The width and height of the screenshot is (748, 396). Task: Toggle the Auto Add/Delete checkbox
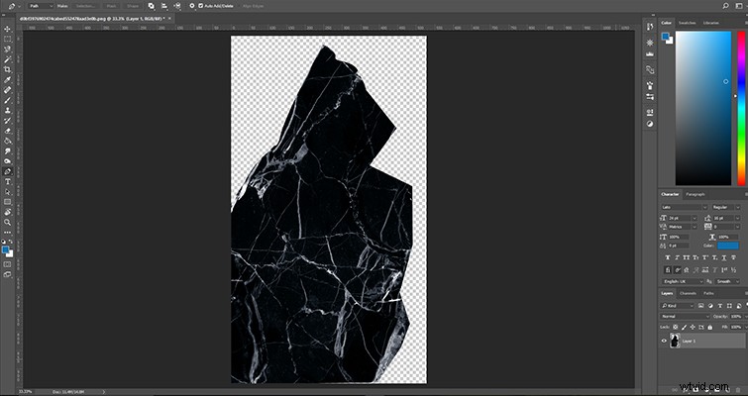200,6
